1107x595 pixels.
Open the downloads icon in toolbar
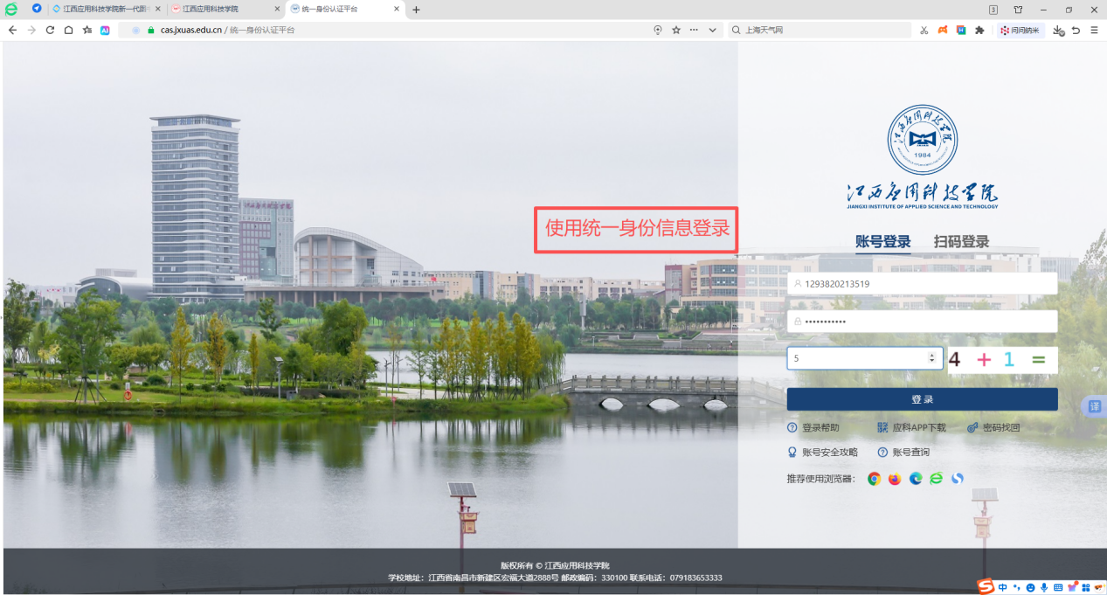1058,30
